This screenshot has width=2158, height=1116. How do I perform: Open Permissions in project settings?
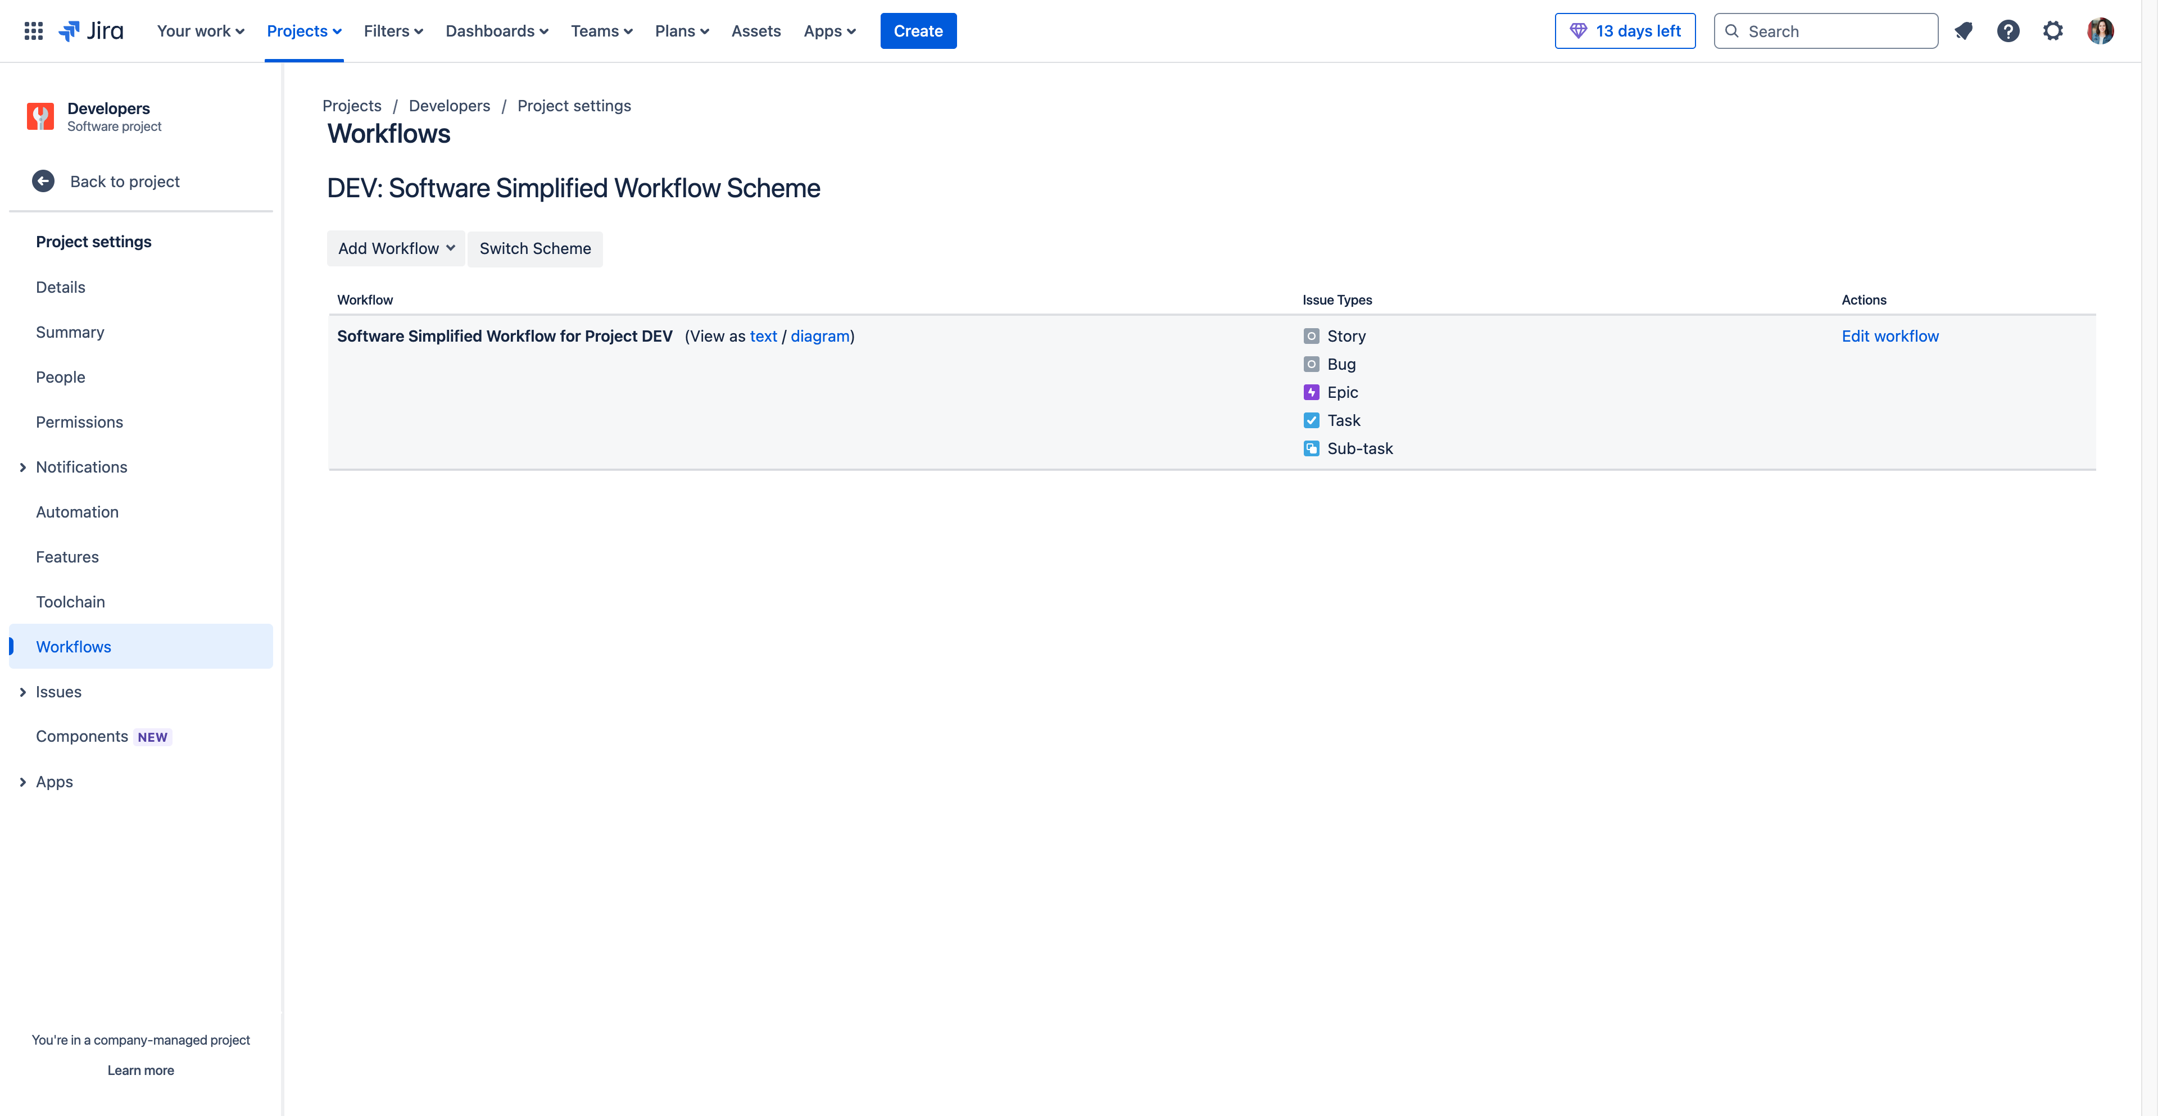(80, 422)
